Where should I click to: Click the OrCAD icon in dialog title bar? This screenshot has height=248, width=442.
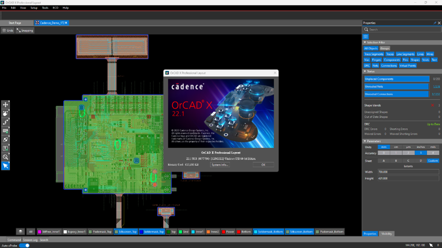click(167, 73)
